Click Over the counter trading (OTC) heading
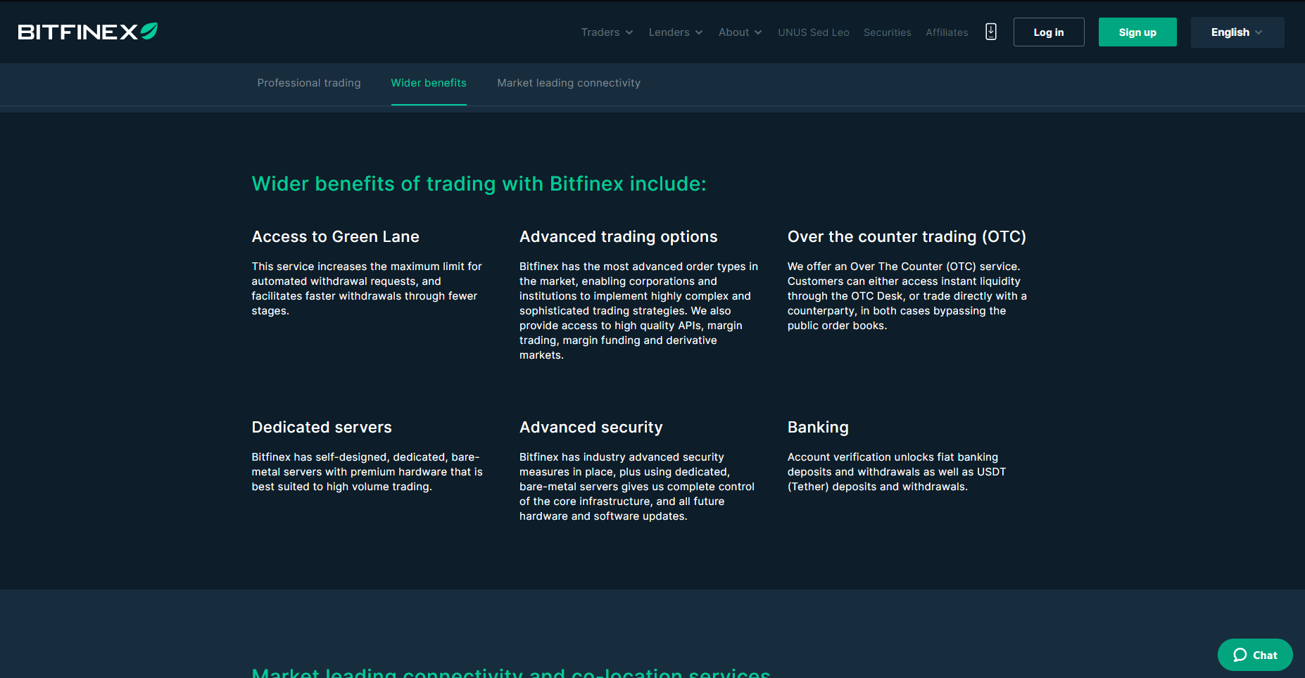Viewport: 1305px width, 678px height. tap(906, 236)
